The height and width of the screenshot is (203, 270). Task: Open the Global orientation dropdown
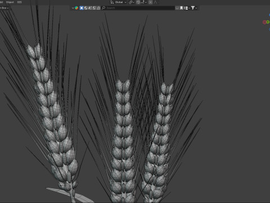pos(120,2)
